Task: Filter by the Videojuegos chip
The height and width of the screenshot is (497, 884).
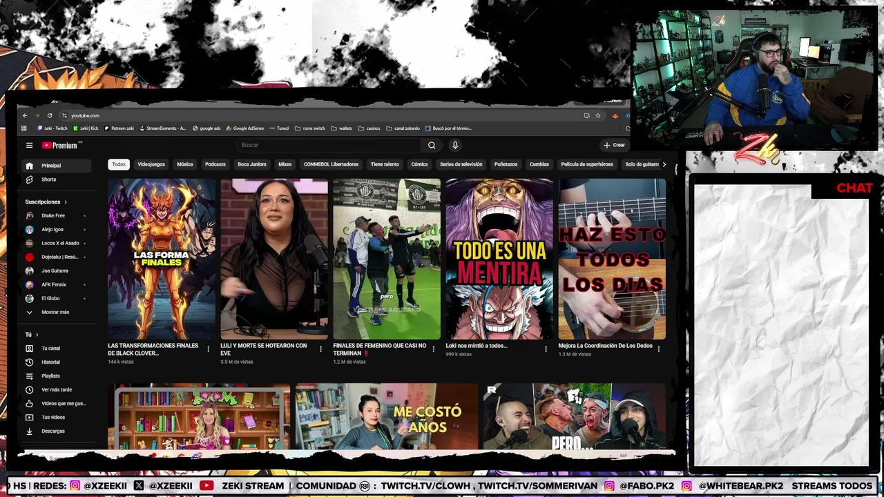Action: pos(151,164)
